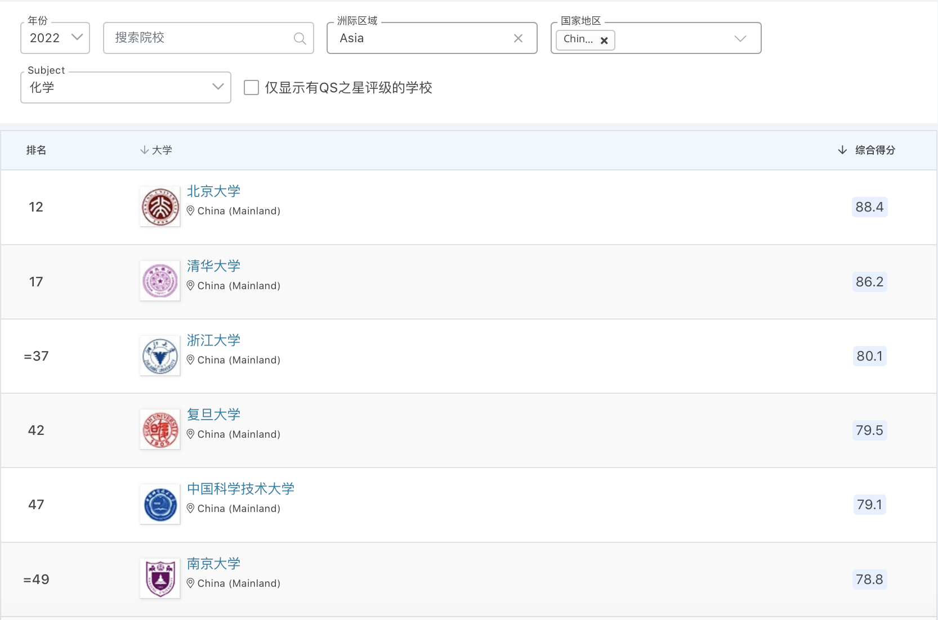This screenshot has height=620, width=938.
Task: Click the 排名 column header
Action: coord(36,150)
